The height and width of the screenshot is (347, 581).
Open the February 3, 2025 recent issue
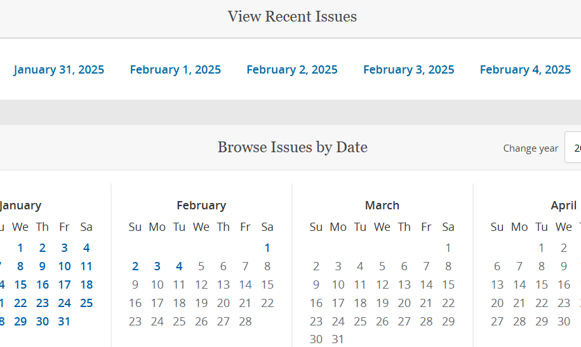tap(409, 70)
